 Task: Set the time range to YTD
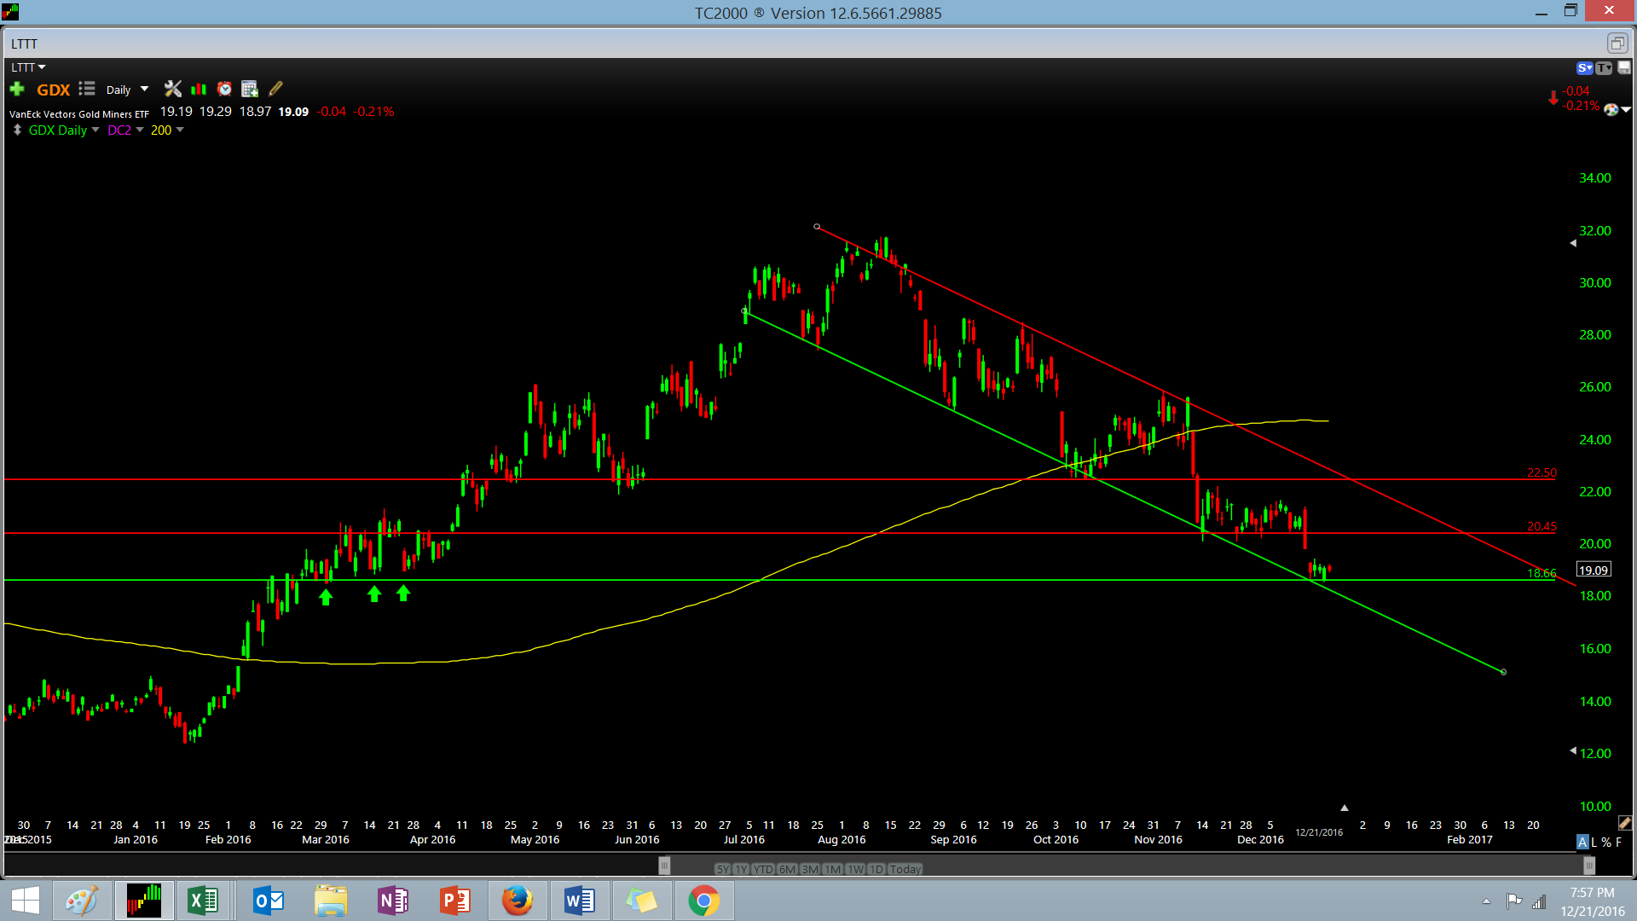tap(763, 869)
